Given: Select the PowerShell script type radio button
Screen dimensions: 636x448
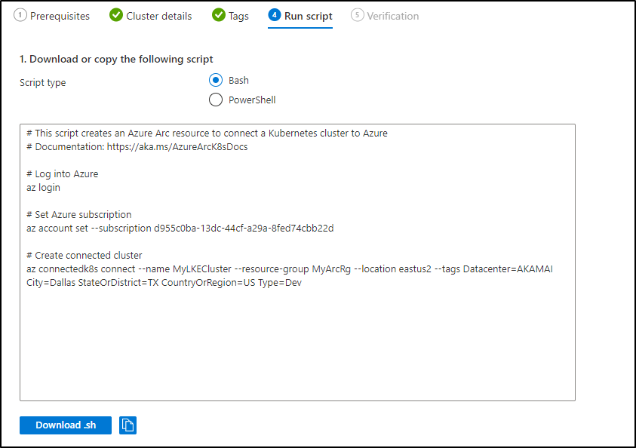Looking at the screenshot, I should point(216,100).
